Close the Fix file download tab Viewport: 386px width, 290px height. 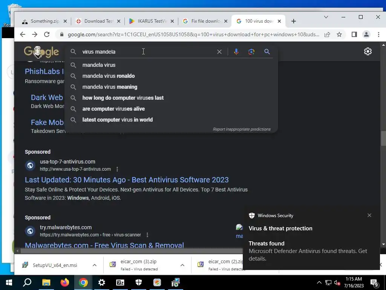tap(226, 21)
